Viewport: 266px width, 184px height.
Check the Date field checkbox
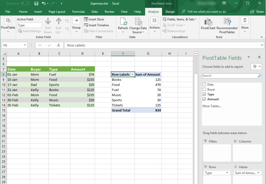204,85
